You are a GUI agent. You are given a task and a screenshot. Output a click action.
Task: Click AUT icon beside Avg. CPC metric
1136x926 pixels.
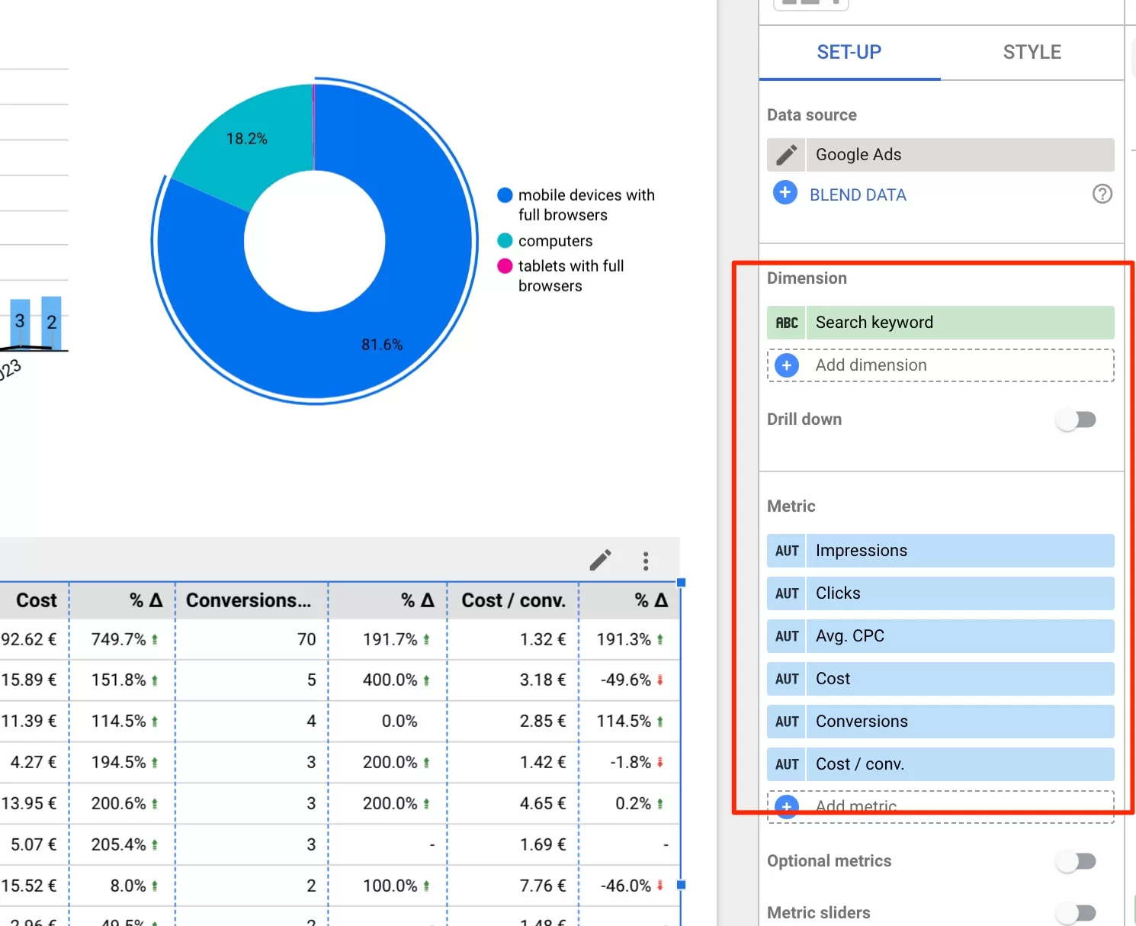(x=786, y=636)
